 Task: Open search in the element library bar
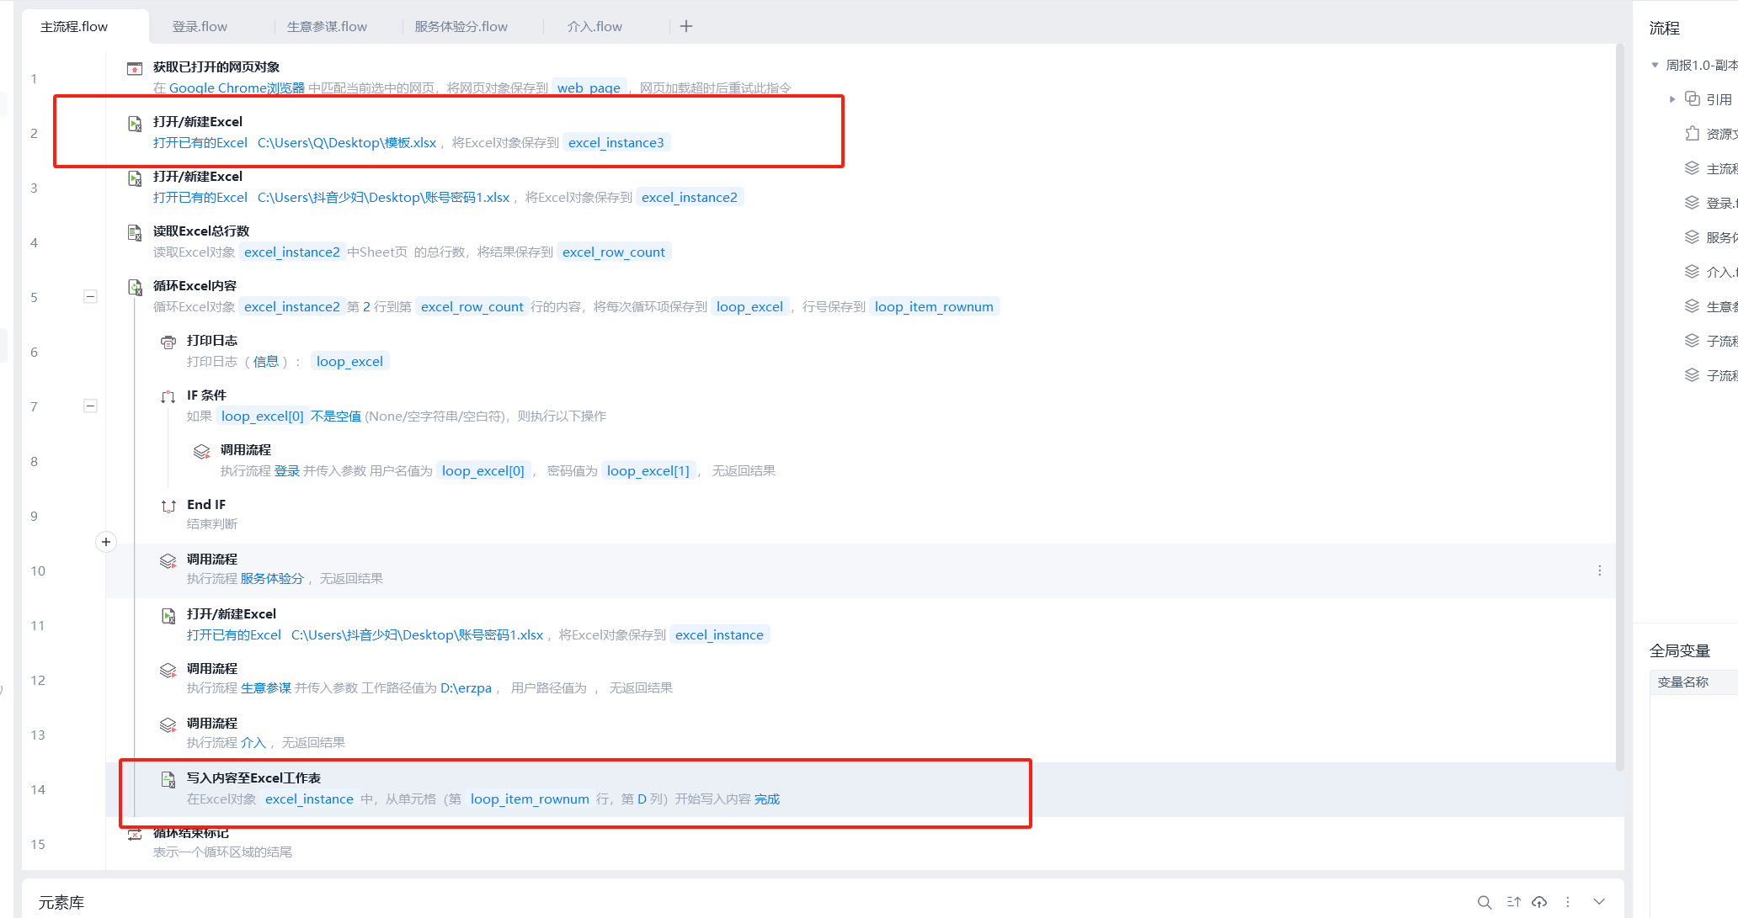click(x=1485, y=902)
